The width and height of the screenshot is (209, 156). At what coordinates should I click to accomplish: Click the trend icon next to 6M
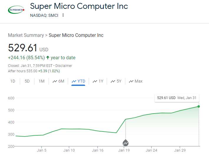point(55,81)
